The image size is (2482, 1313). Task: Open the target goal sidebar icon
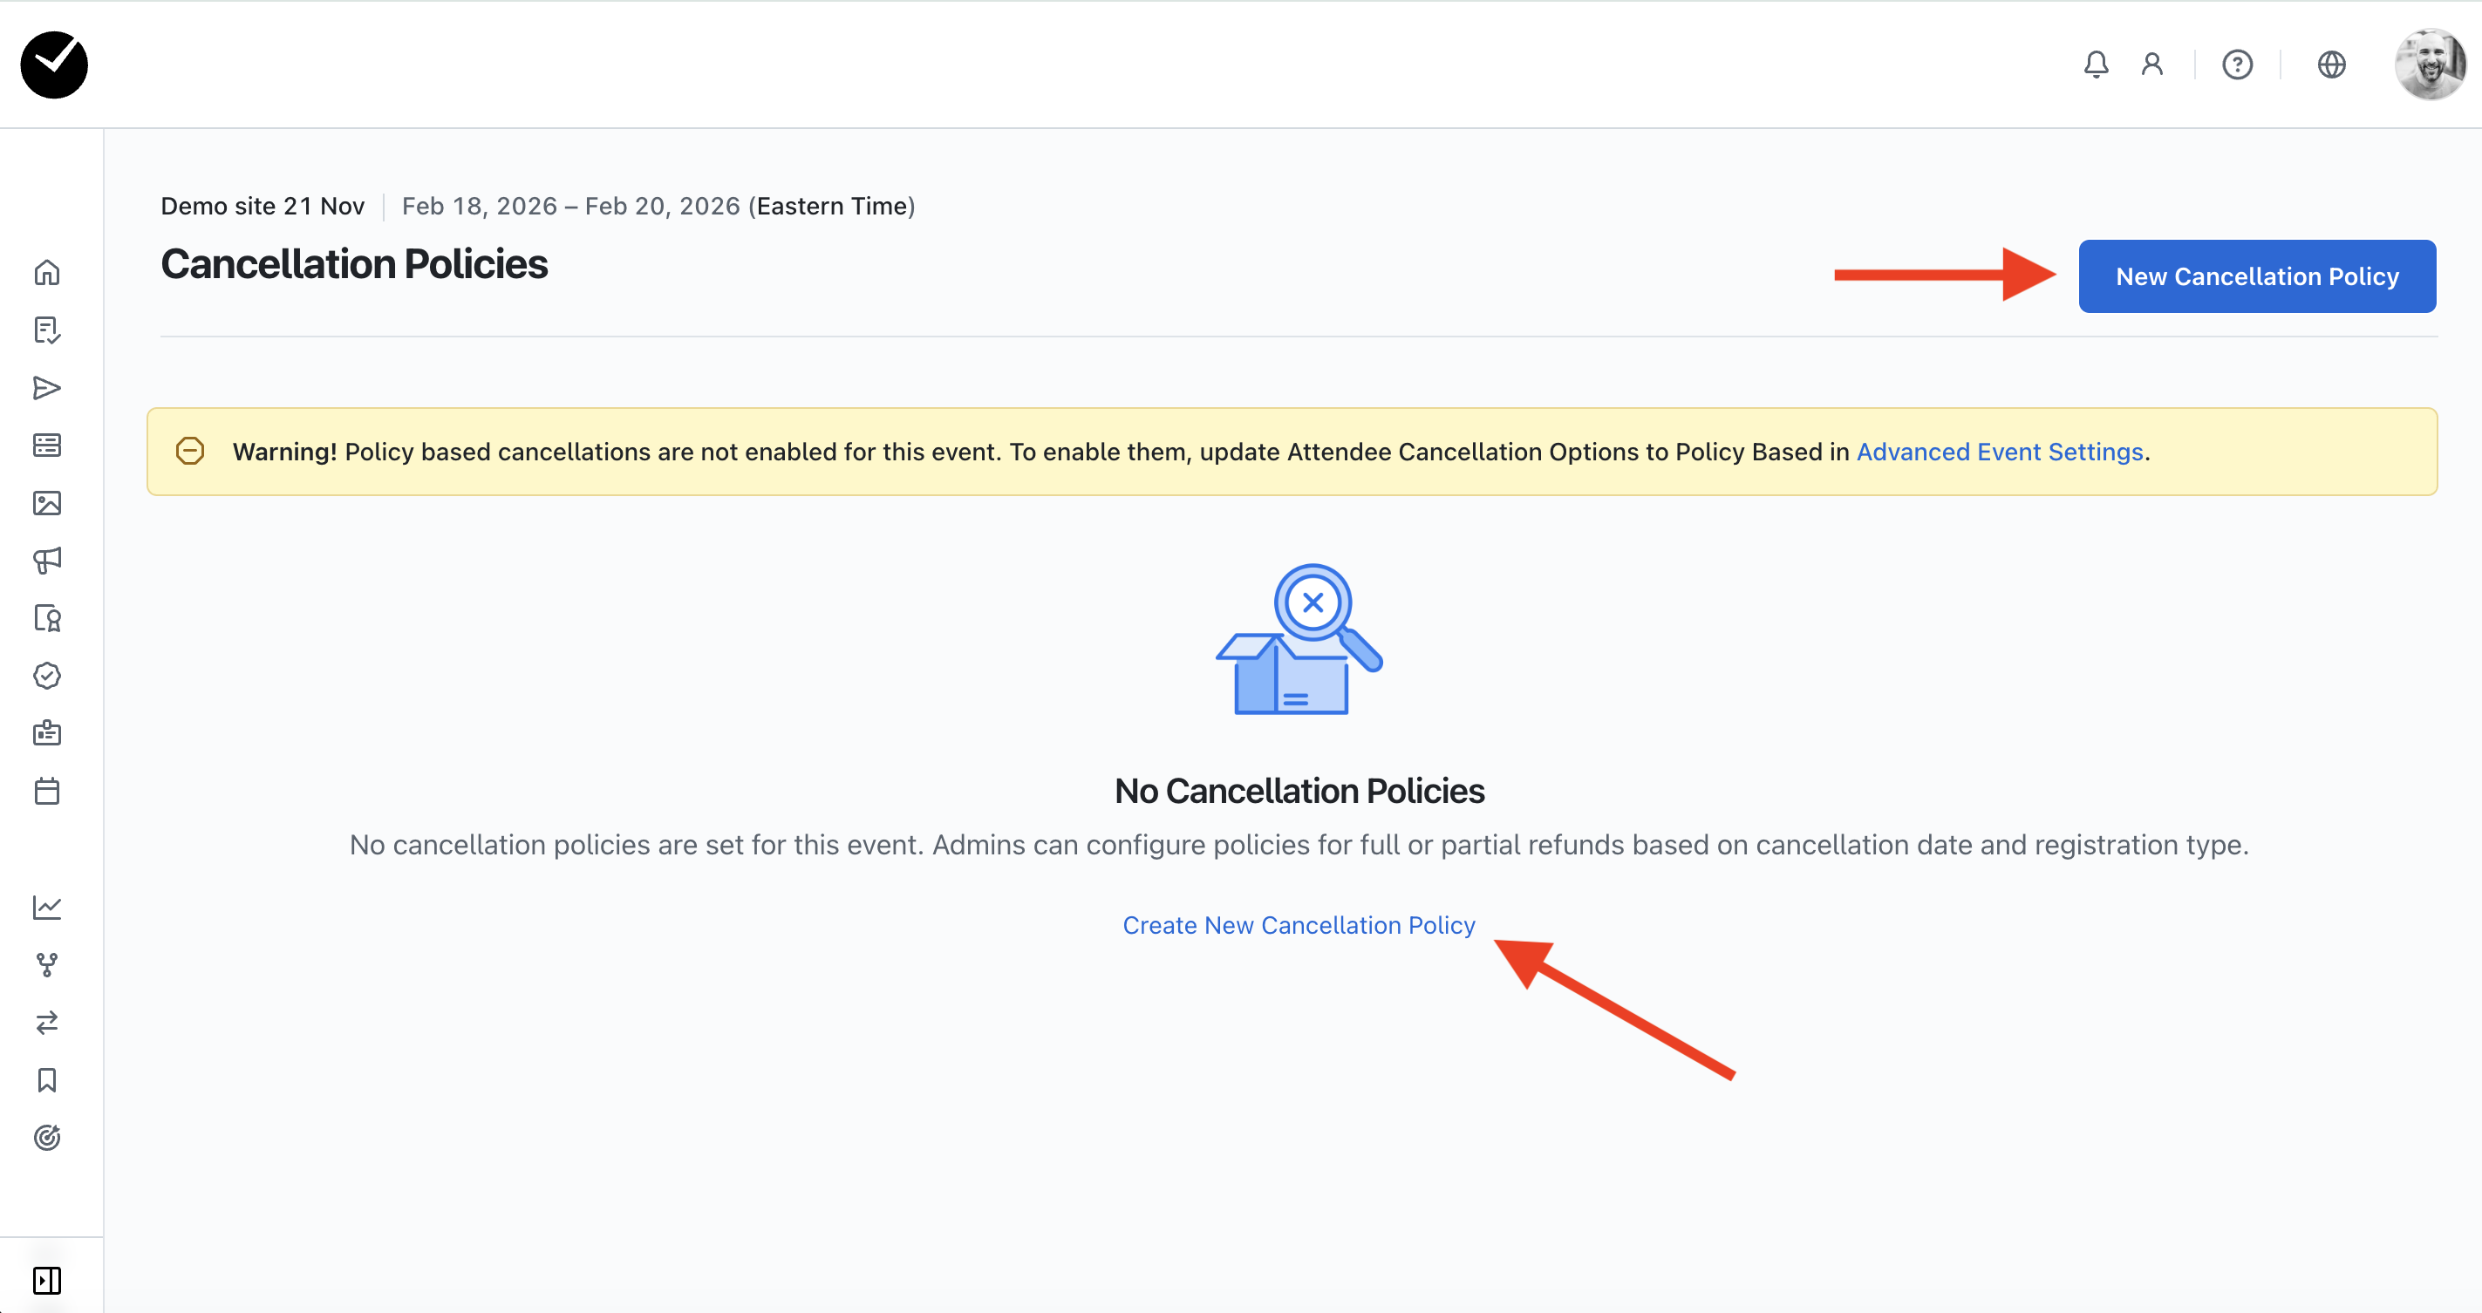point(46,1138)
